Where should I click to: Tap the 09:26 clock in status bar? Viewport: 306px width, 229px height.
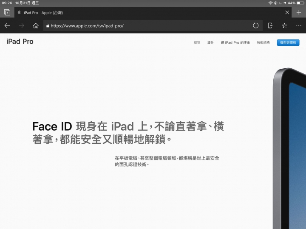pos(7,3)
